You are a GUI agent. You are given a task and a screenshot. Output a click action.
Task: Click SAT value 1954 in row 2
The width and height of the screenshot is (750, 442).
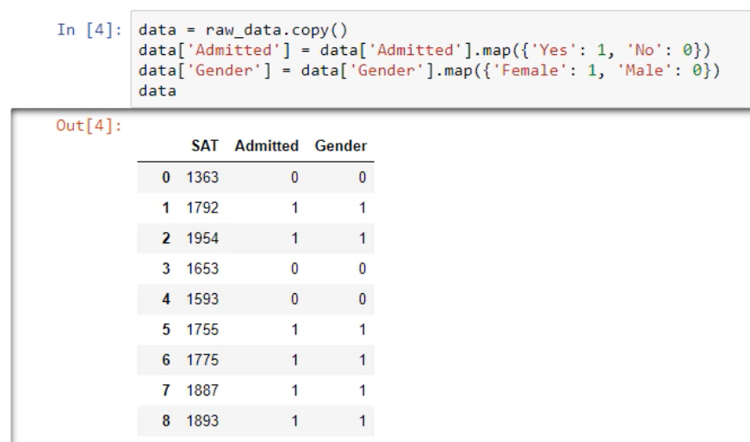pos(202,237)
